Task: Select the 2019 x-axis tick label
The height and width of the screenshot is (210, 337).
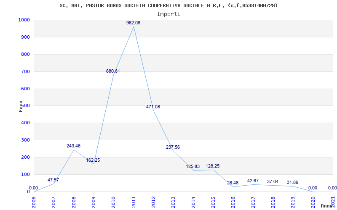Action: pos(293,202)
